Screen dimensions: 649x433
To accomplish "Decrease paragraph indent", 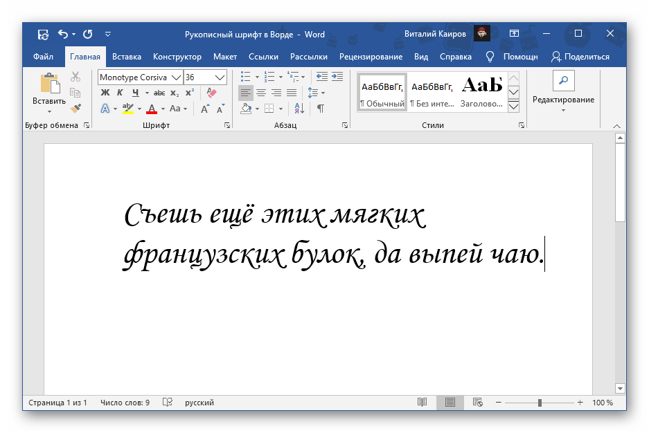I will pos(321,77).
